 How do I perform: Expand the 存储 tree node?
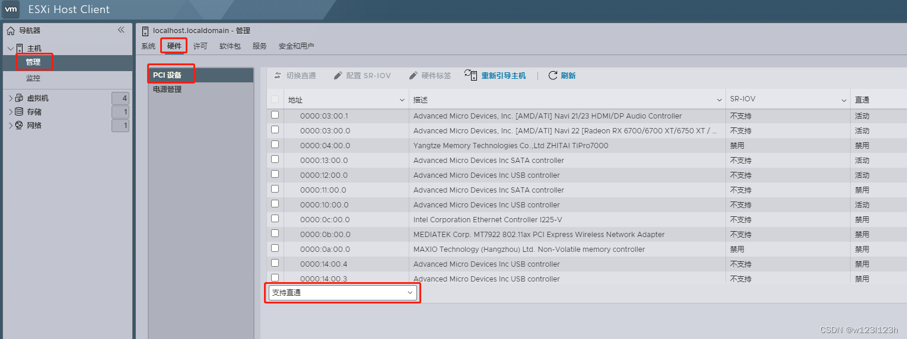pos(11,112)
